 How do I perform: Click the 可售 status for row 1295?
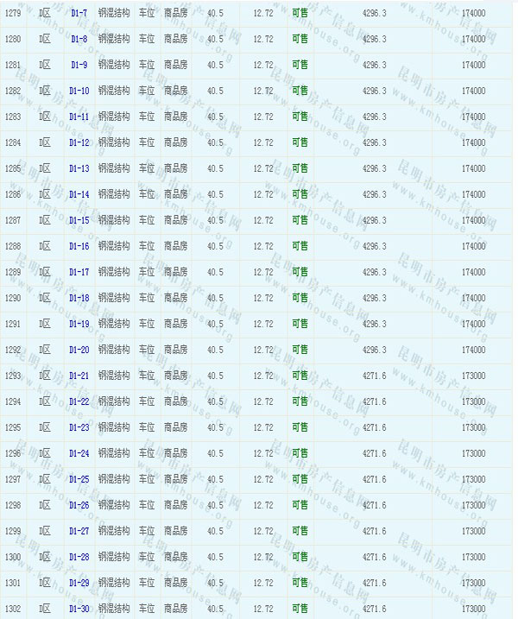300,427
